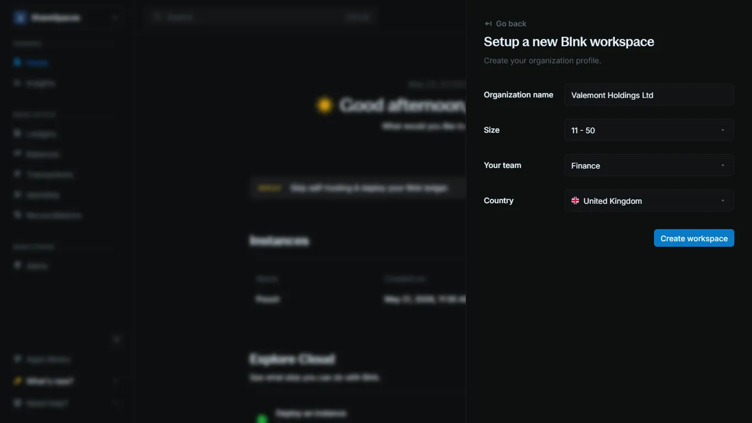This screenshot has height=423, width=752.
Task: Click the 'Your team' field label
Action: 503,165
